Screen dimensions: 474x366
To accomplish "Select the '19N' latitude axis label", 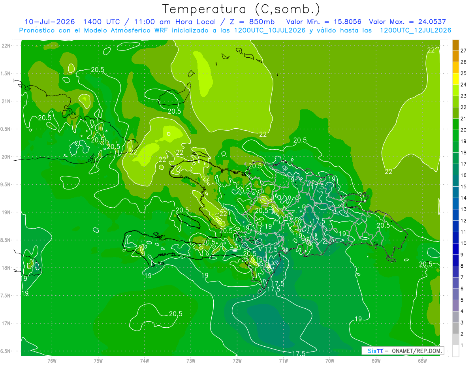I will coord(6,212).
